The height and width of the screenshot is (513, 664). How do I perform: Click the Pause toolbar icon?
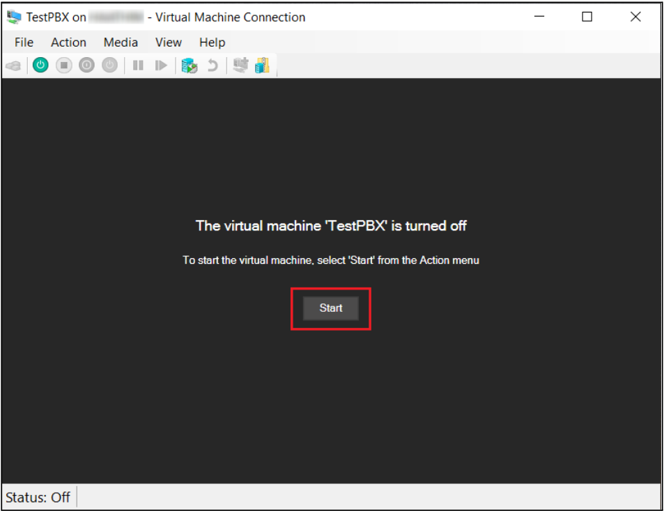tap(138, 65)
